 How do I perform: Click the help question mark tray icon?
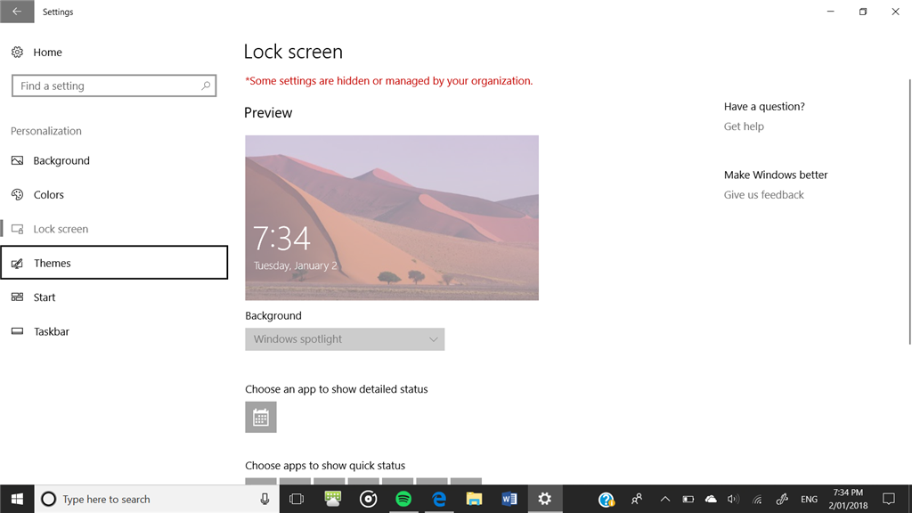pos(606,499)
